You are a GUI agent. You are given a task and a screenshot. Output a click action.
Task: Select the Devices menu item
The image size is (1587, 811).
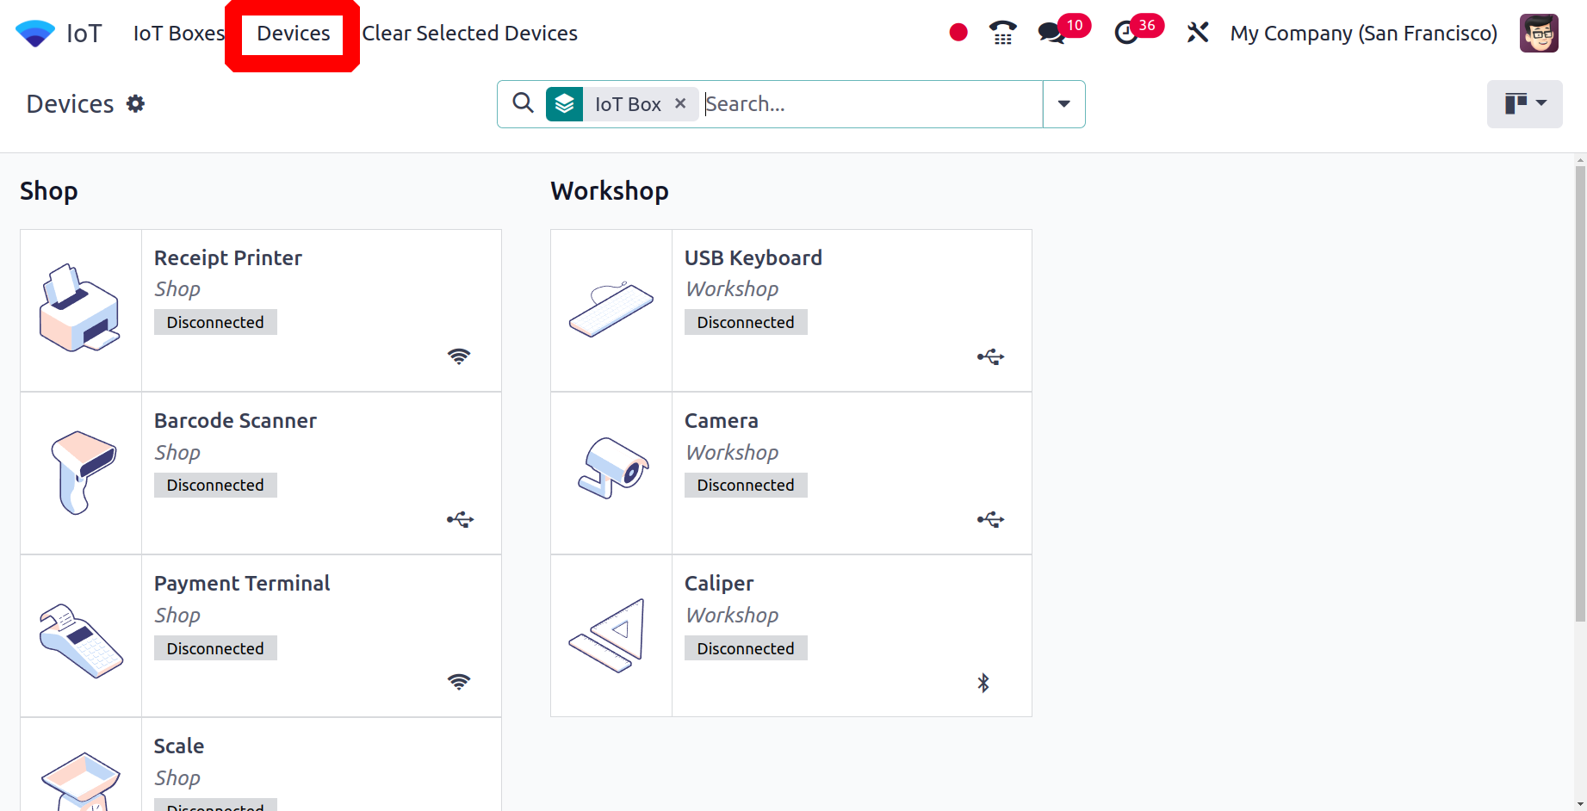(x=293, y=34)
